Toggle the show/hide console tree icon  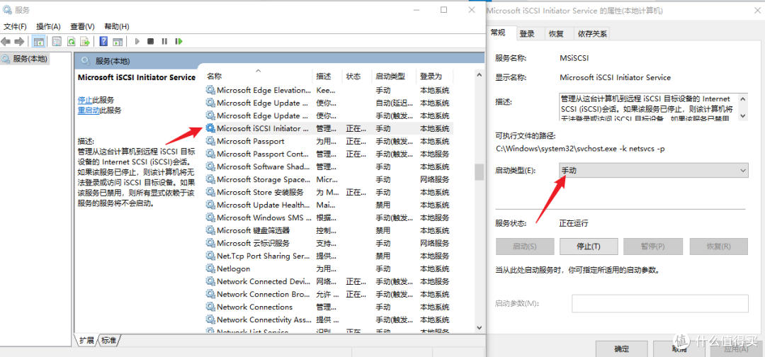click(38, 42)
